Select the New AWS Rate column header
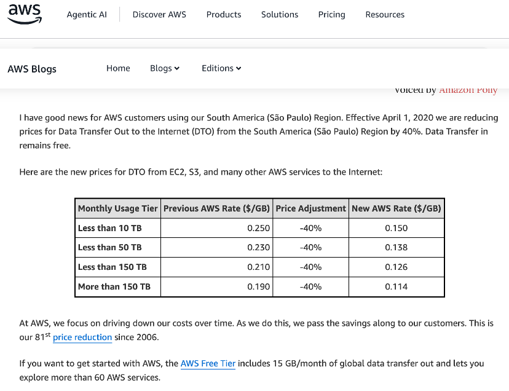This screenshot has height=391, width=509. [x=397, y=208]
